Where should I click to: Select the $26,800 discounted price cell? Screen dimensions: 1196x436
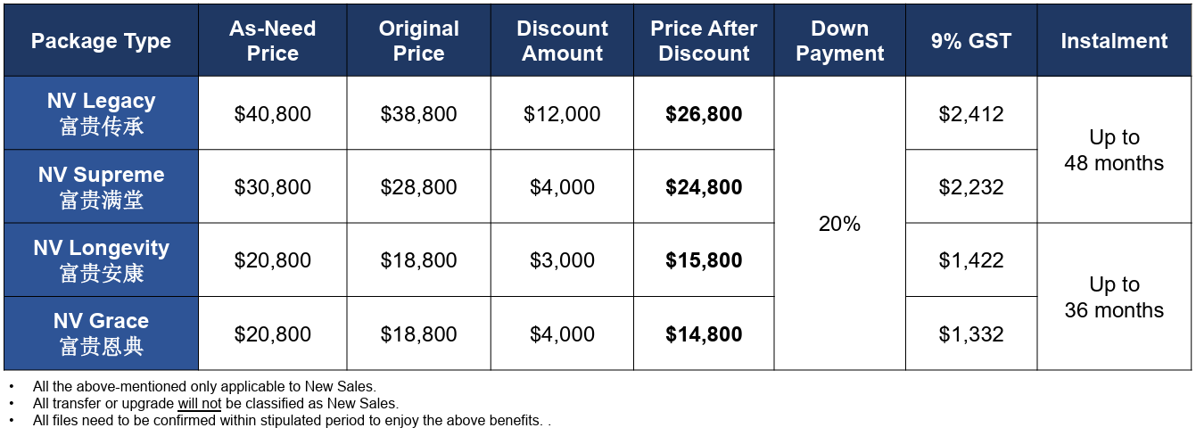coord(704,113)
